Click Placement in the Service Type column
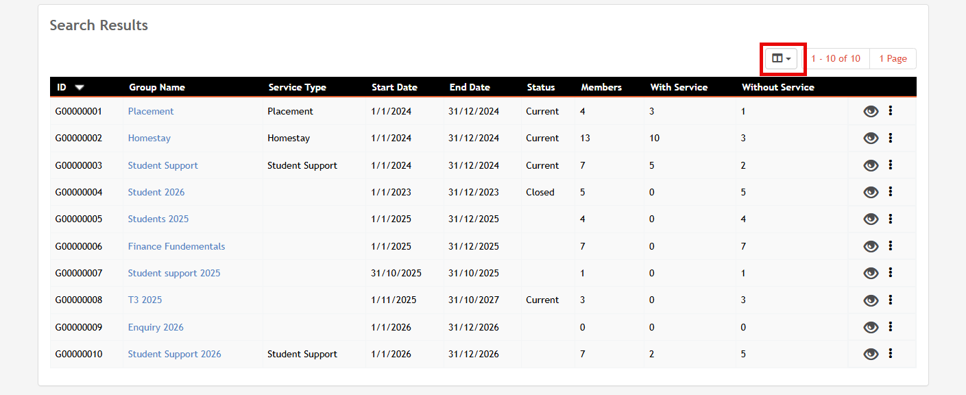This screenshot has width=966, height=395. 290,111
